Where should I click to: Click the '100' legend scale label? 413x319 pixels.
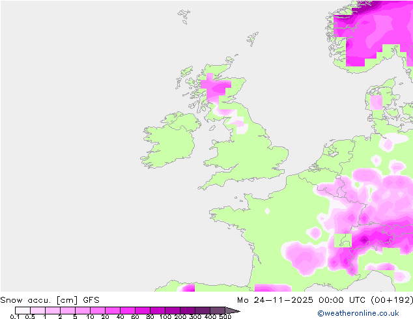pyautogui.click(x=165, y=316)
